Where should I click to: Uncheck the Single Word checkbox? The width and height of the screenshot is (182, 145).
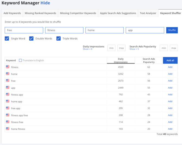[7, 38]
